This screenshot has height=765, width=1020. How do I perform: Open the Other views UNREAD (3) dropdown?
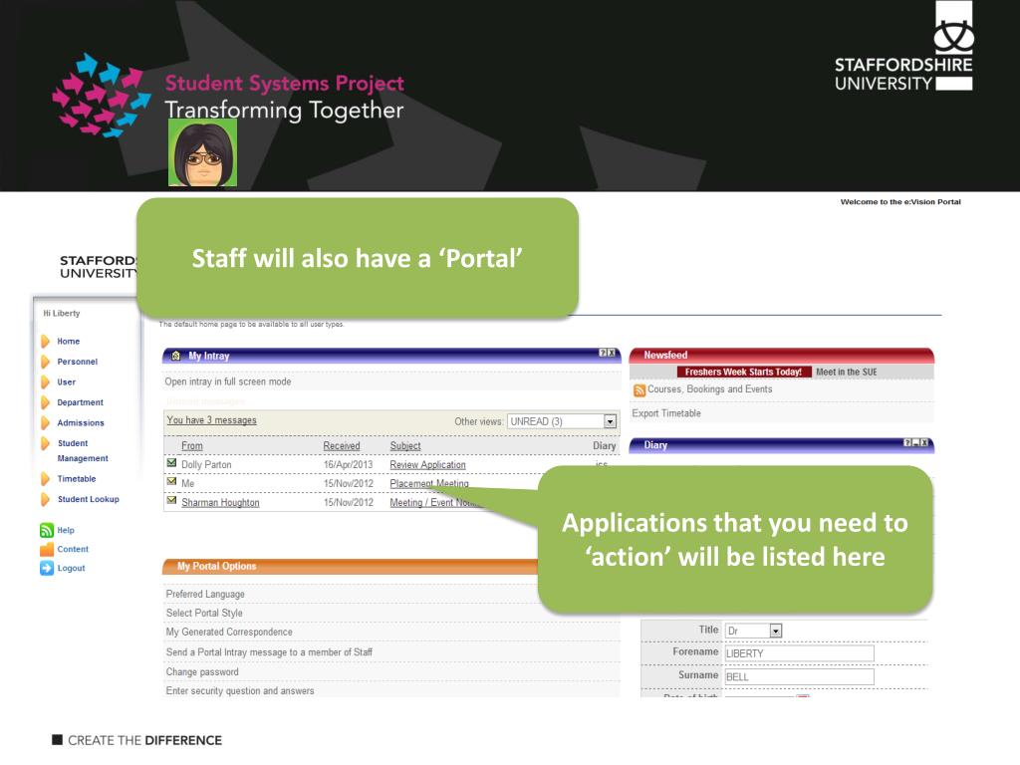click(562, 421)
